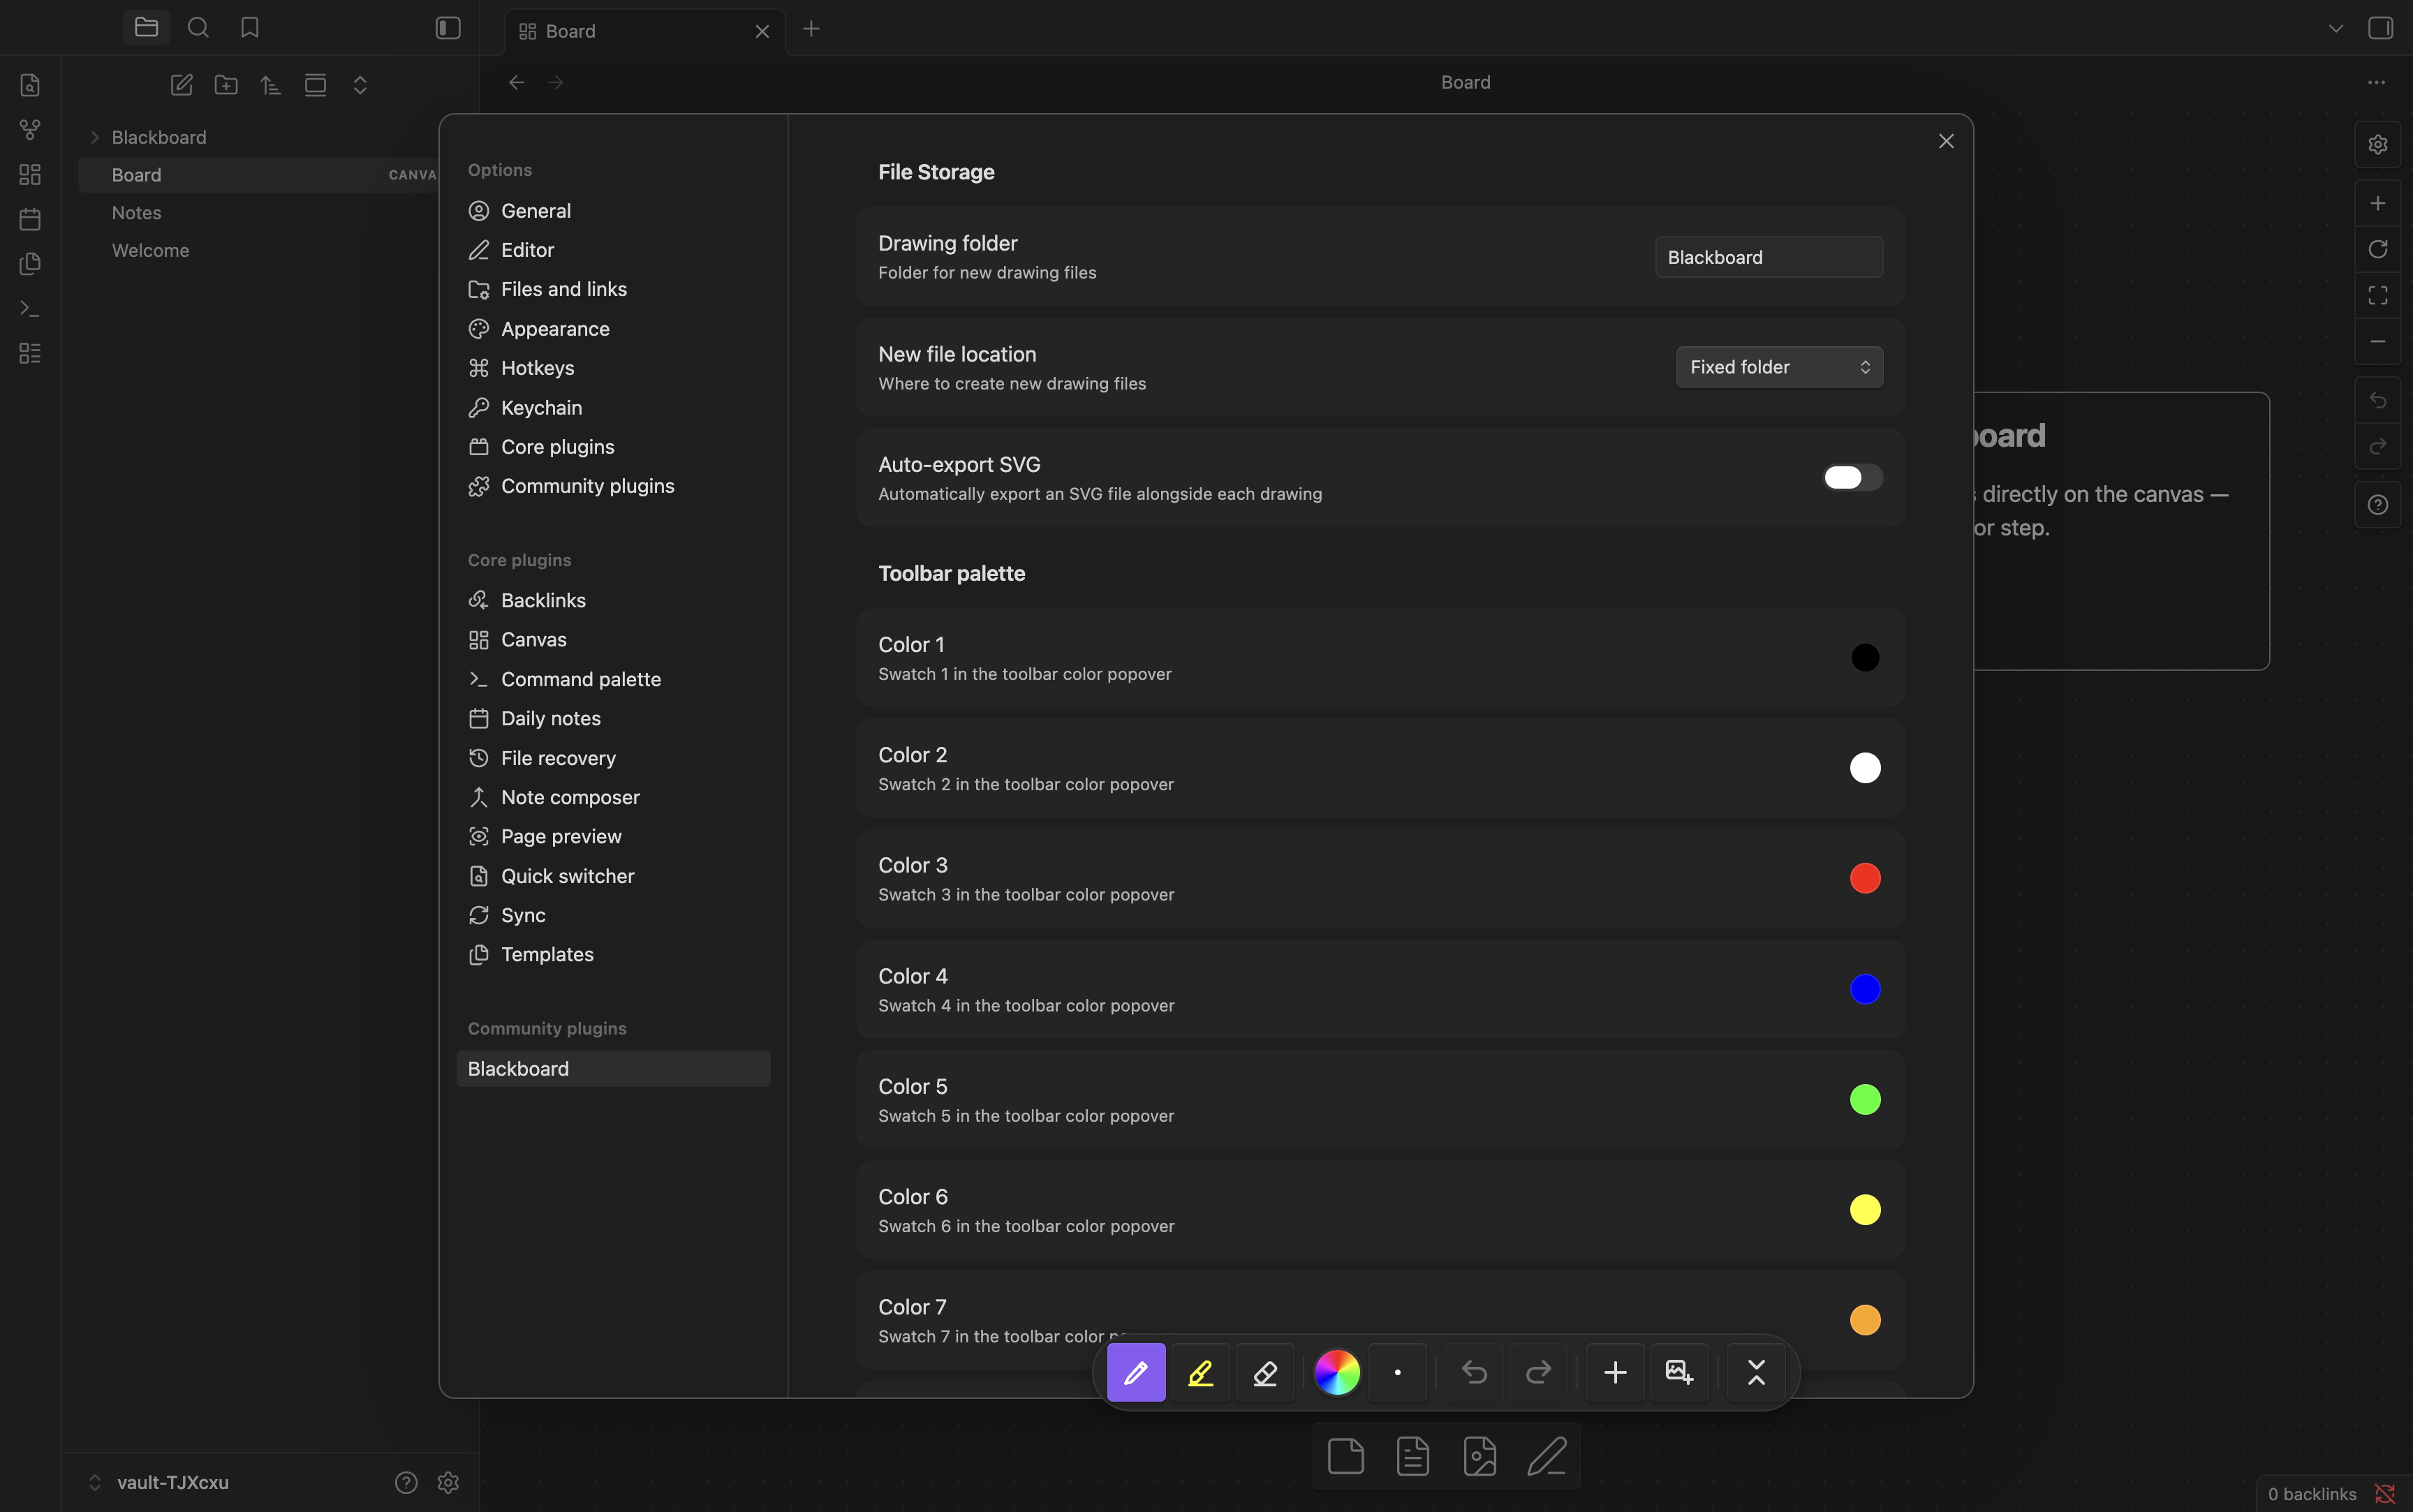Click new folder icon in file explorer

coord(226,85)
